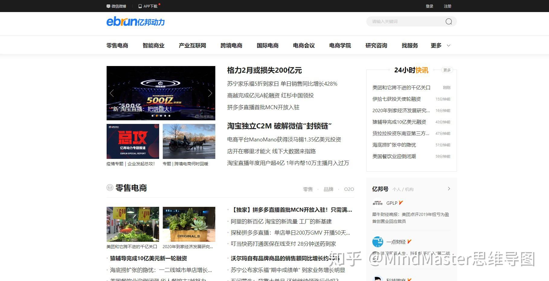Click the 一点财经 avatar icon

tap(377, 242)
